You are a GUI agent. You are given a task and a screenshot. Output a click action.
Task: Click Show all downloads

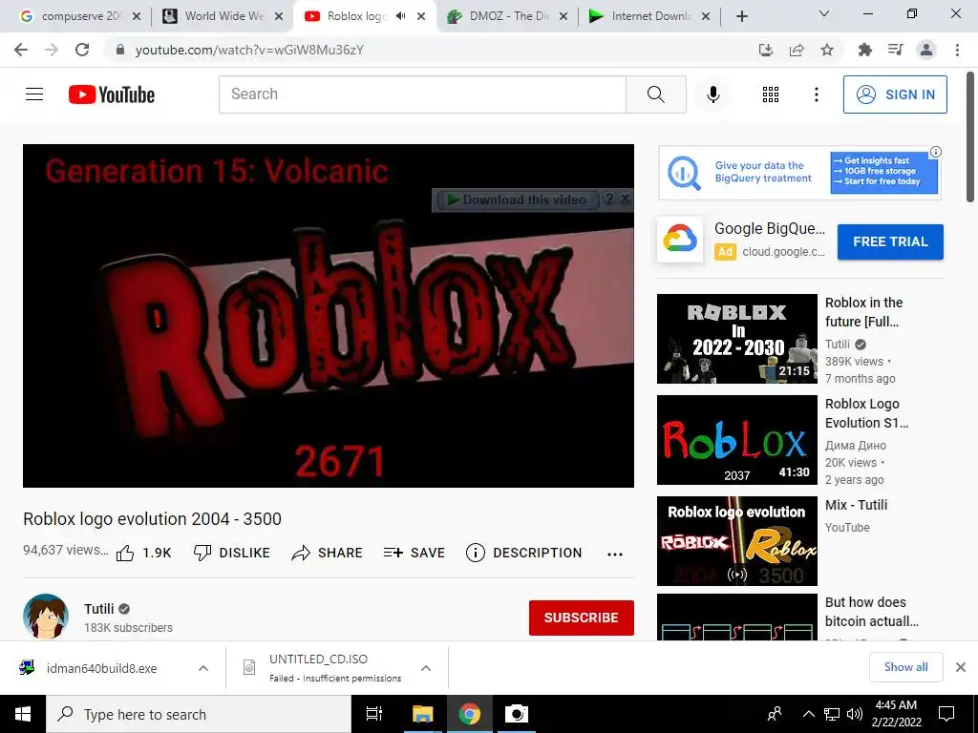coord(905,667)
